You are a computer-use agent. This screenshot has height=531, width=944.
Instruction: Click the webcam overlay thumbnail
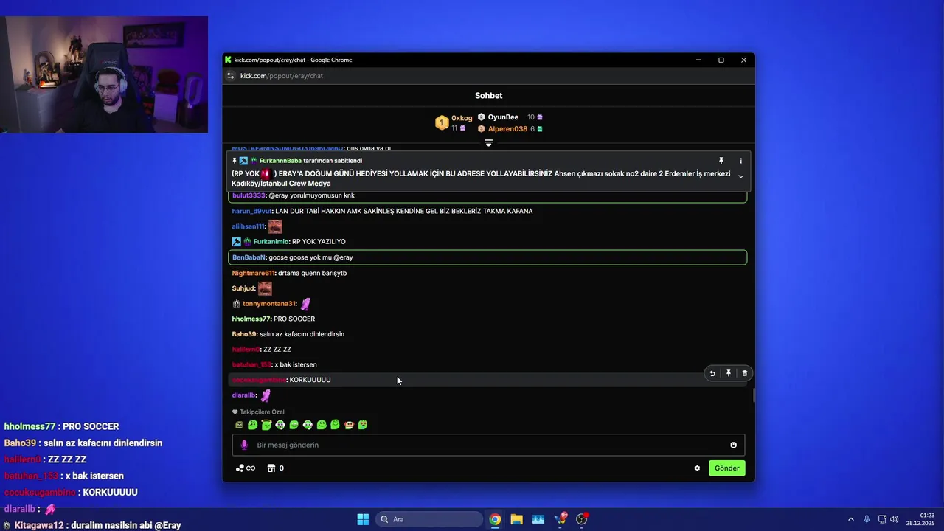click(104, 74)
